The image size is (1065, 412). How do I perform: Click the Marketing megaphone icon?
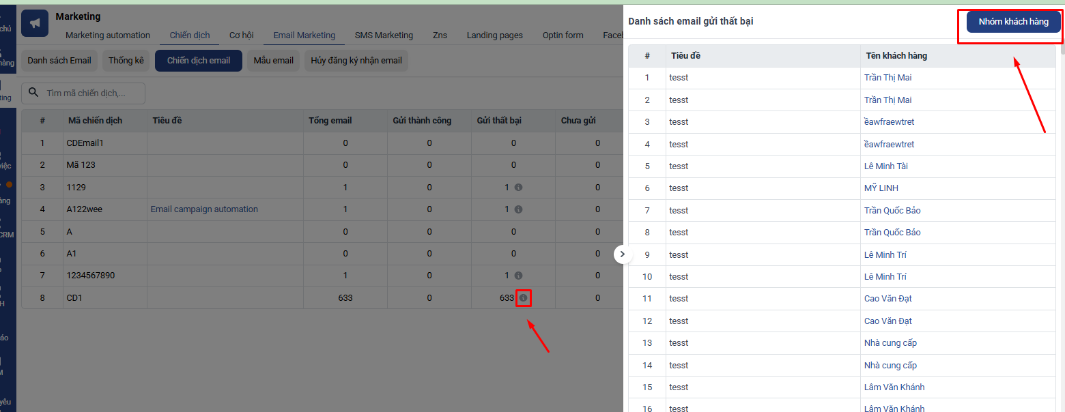coord(35,23)
